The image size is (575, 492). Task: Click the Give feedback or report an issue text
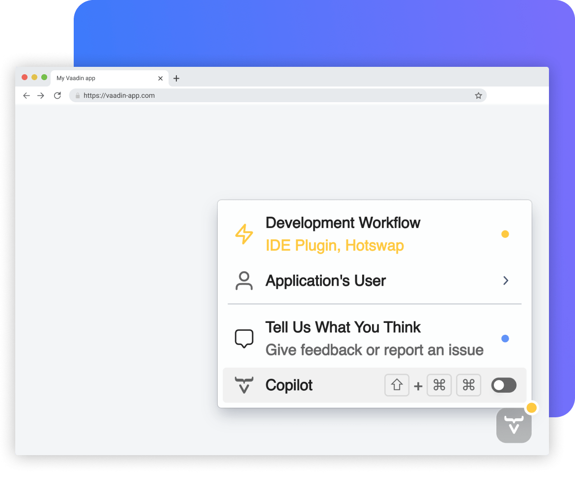374,350
